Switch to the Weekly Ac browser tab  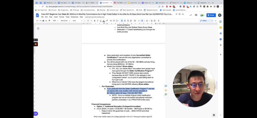click(50, 3)
